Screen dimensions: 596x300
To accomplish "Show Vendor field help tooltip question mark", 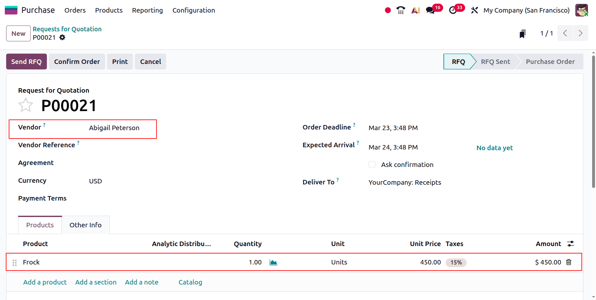I will tap(44, 125).
